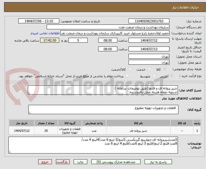
Task: Click the تاریخ نیاز column header
Action: click(x=22, y=123)
